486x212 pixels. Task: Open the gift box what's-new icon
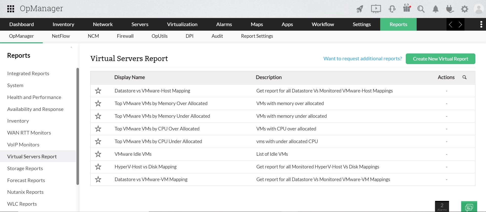pos(407,8)
